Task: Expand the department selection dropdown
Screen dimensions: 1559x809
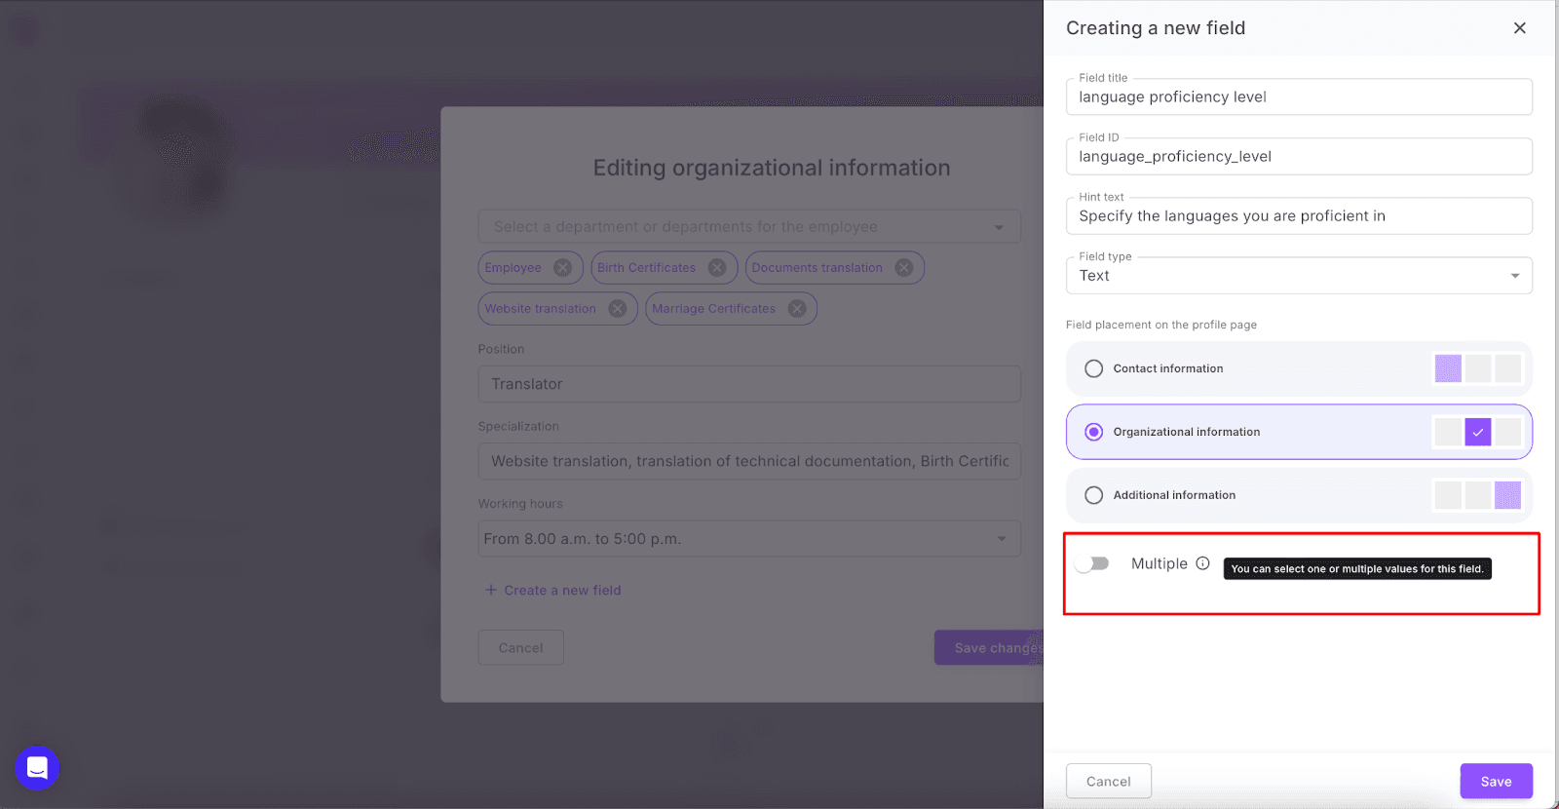Action: pos(998,227)
